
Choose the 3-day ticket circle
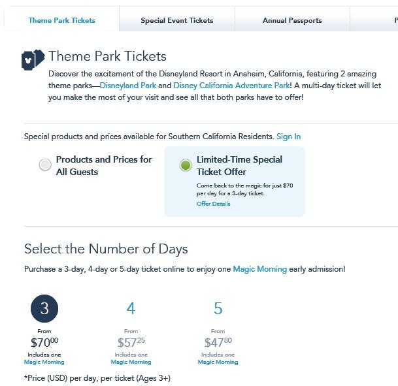point(44,309)
